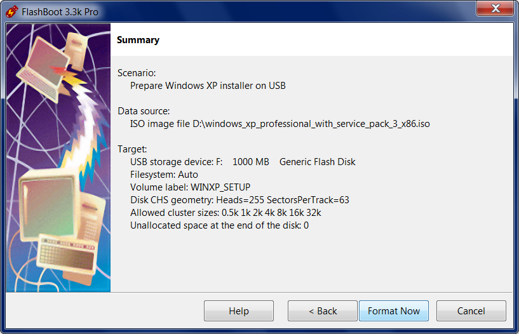Click the Allowed cluster sizes line

pyautogui.click(x=226, y=213)
